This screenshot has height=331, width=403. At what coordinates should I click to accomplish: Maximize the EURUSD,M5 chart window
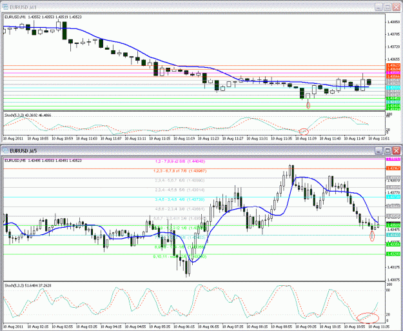(x=388, y=151)
